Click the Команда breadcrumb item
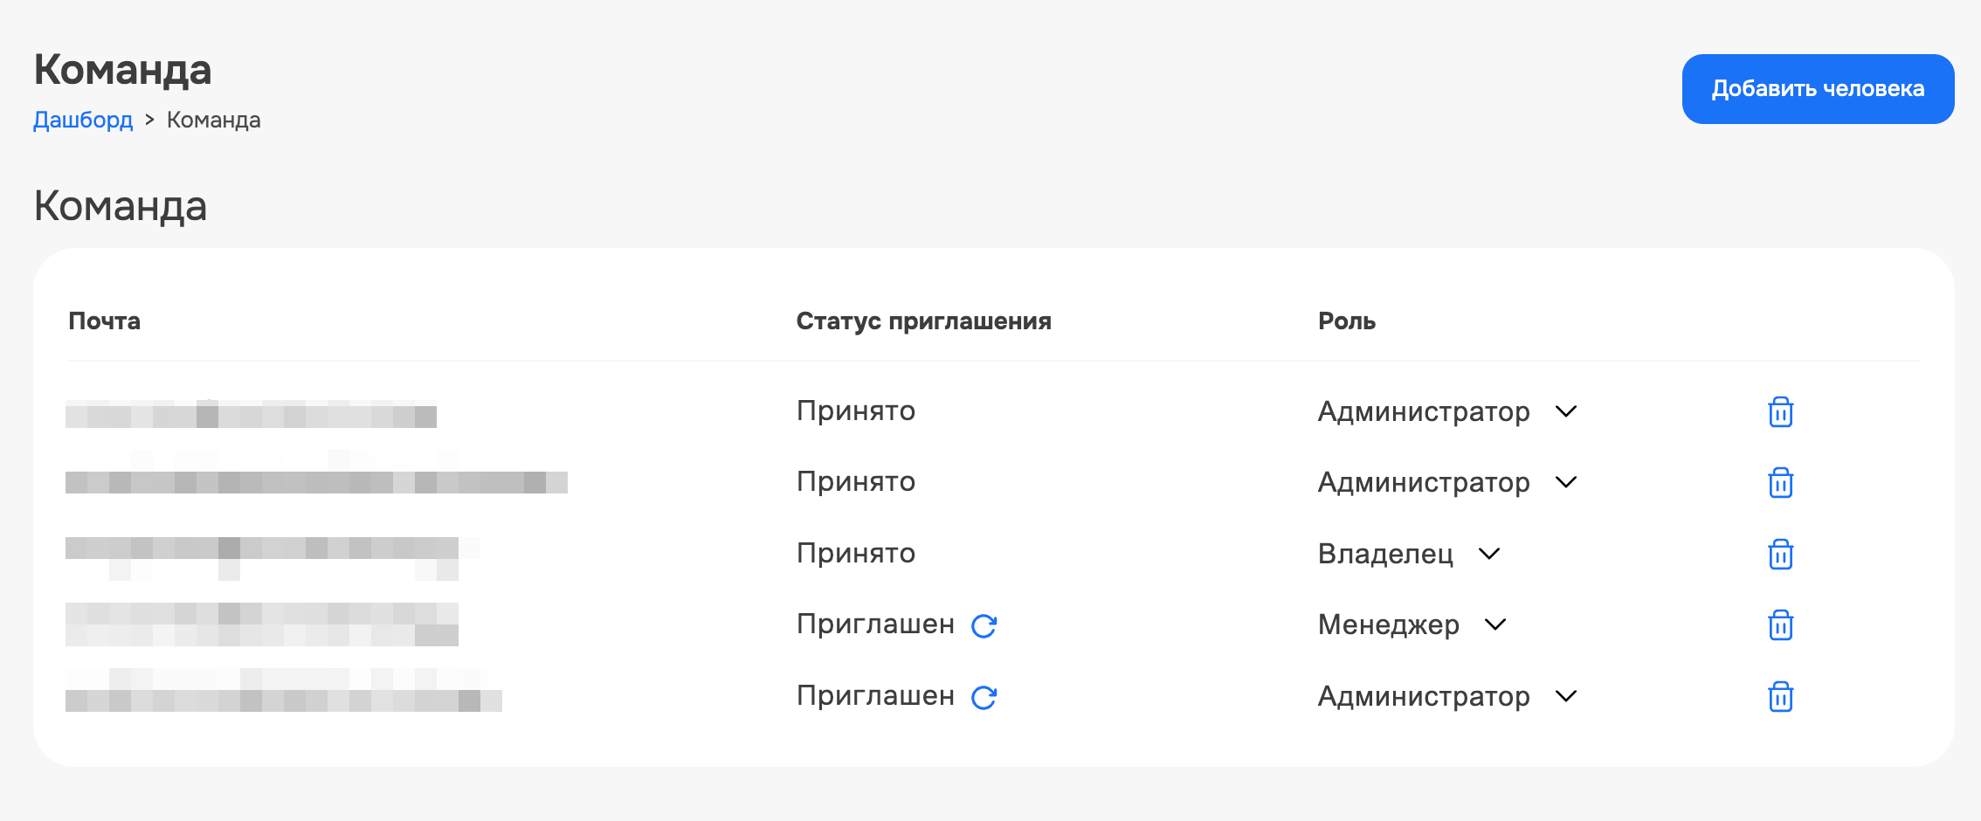1981x821 pixels. coord(214,120)
